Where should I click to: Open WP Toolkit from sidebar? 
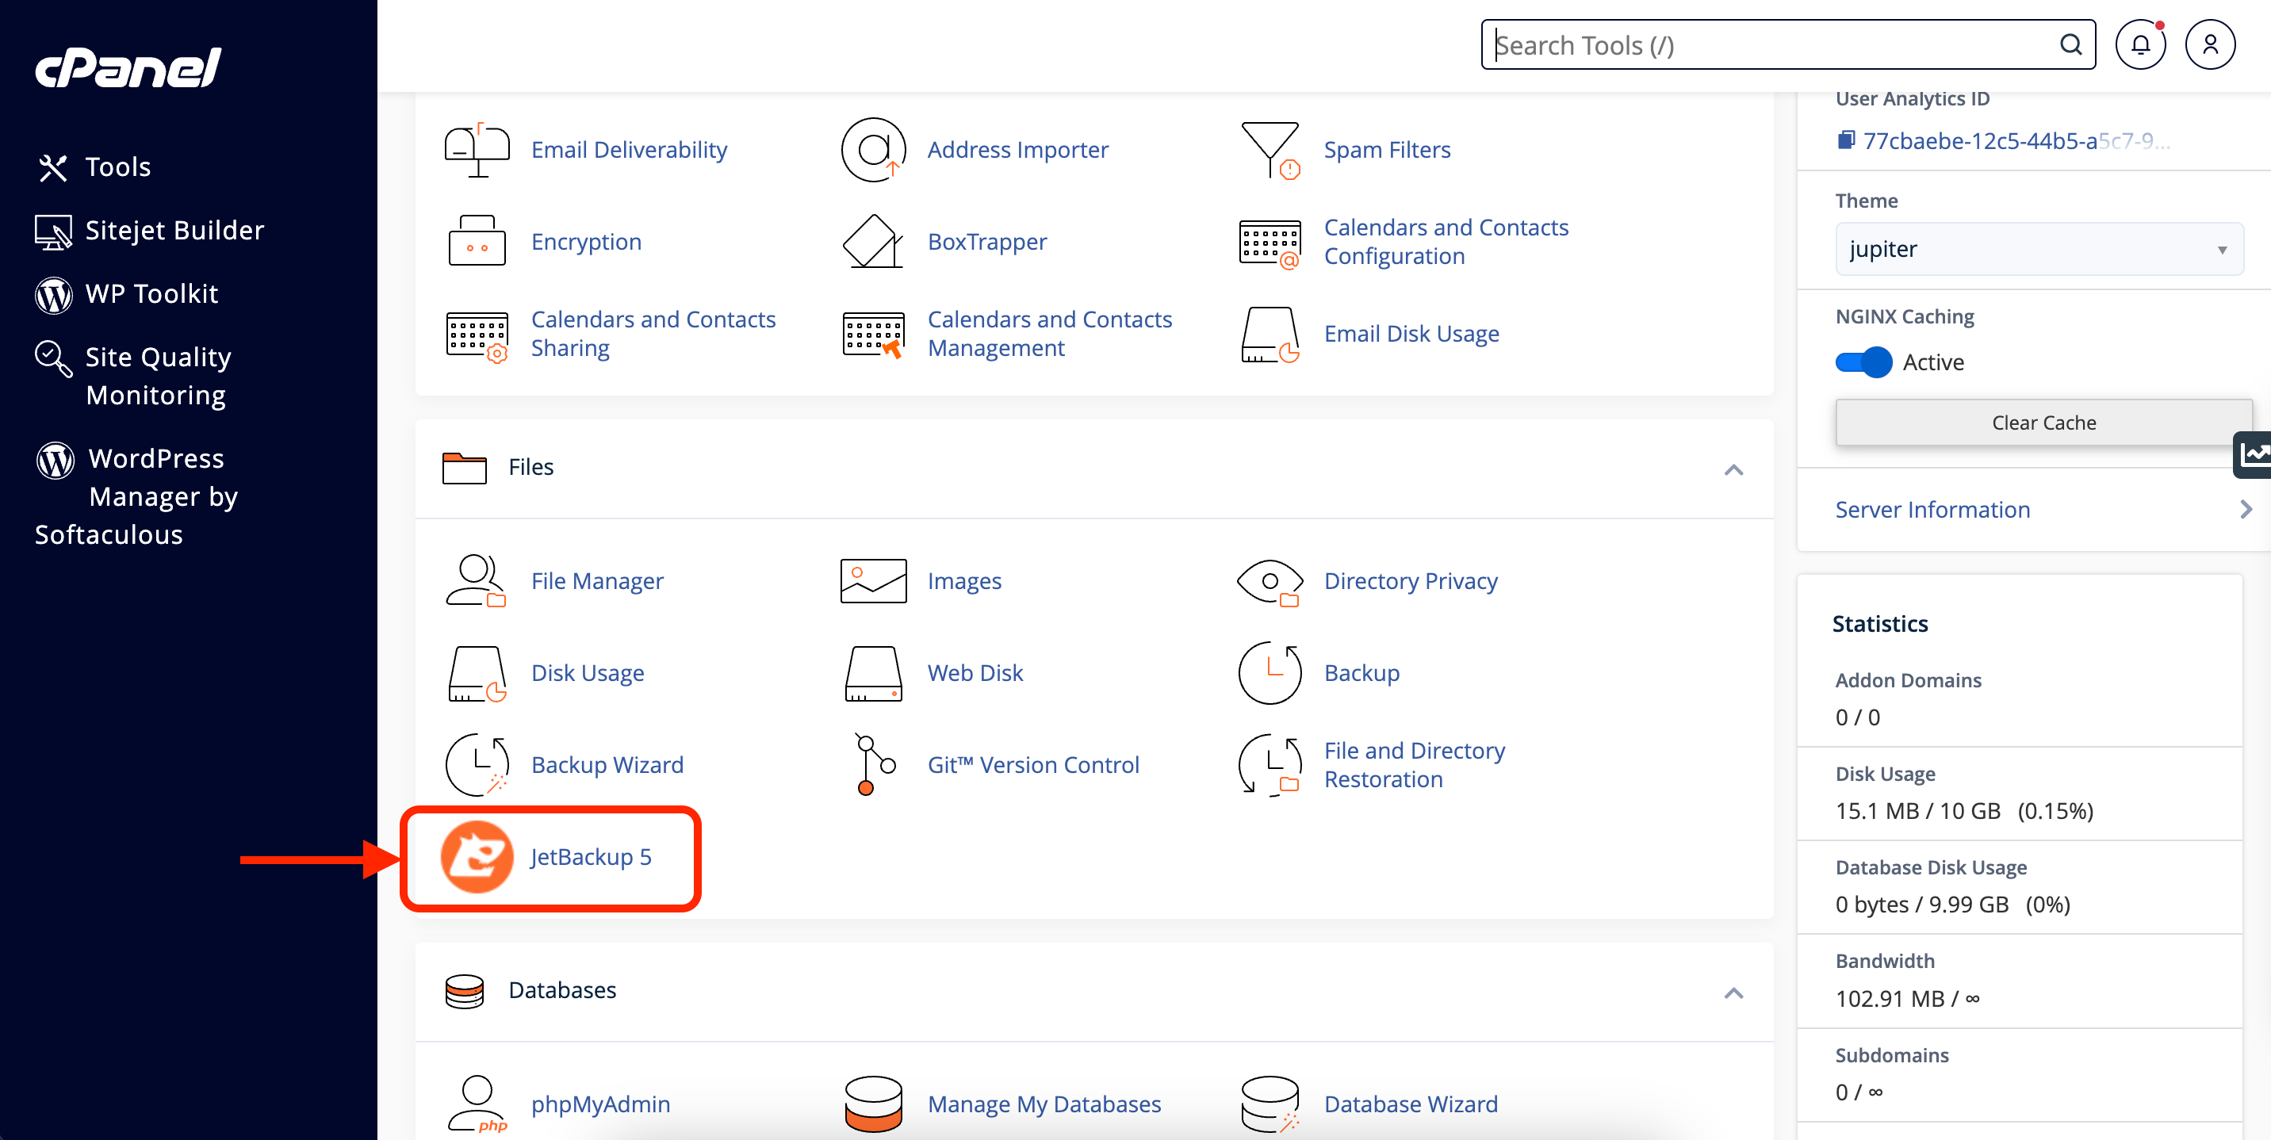[x=126, y=293]
